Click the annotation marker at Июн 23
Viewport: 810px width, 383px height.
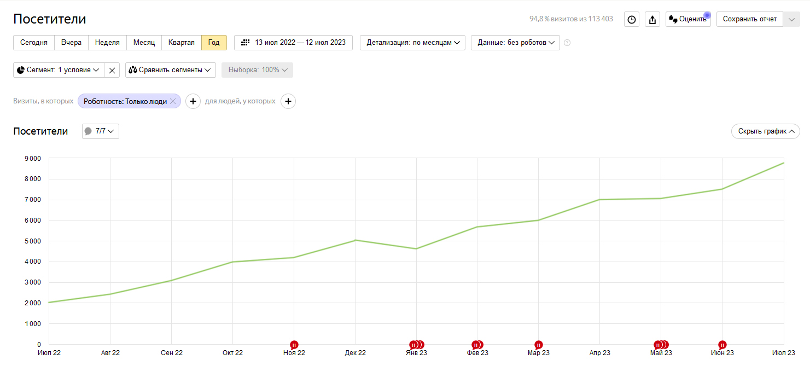[x=722, y=345]
